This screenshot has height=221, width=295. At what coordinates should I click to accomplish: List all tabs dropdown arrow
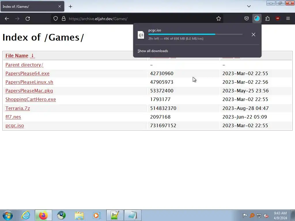coord(249,6)
